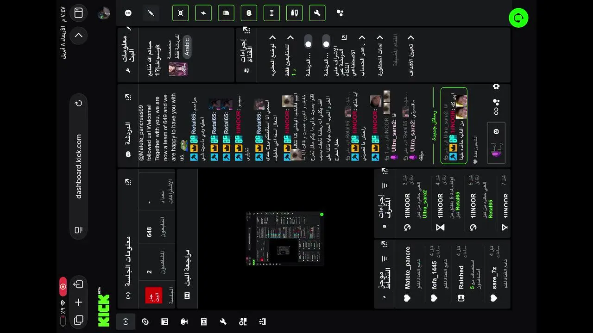Screen dimensions: 593x333
Task: Pop out the chat (الدردشة) panel
Action: click(x=128, y=98)
